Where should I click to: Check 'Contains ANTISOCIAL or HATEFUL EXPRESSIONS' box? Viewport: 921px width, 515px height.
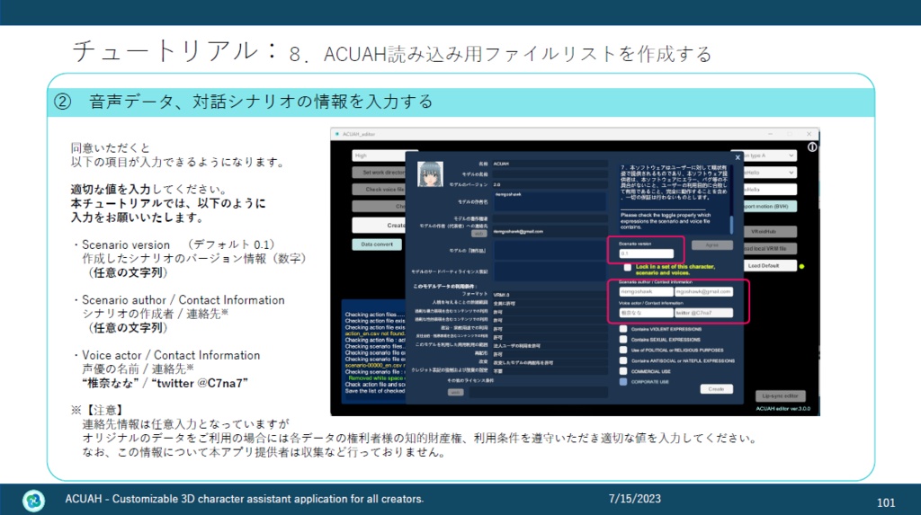click(623, 360)
